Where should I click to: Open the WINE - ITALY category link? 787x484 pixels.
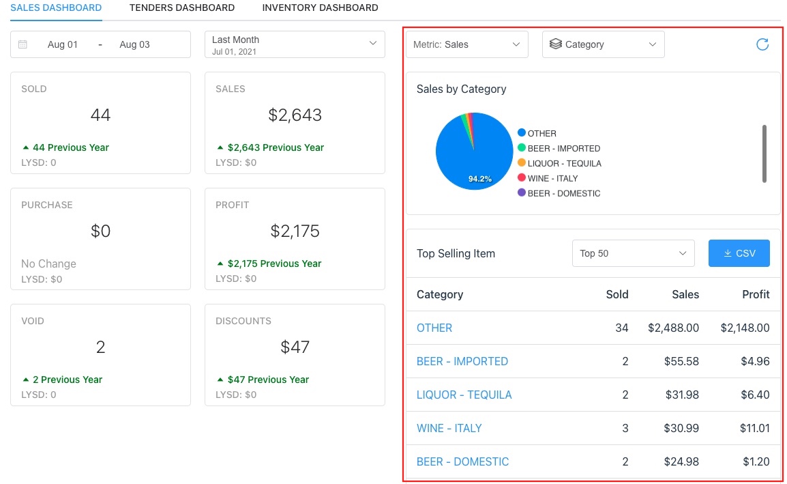point(449,428)
